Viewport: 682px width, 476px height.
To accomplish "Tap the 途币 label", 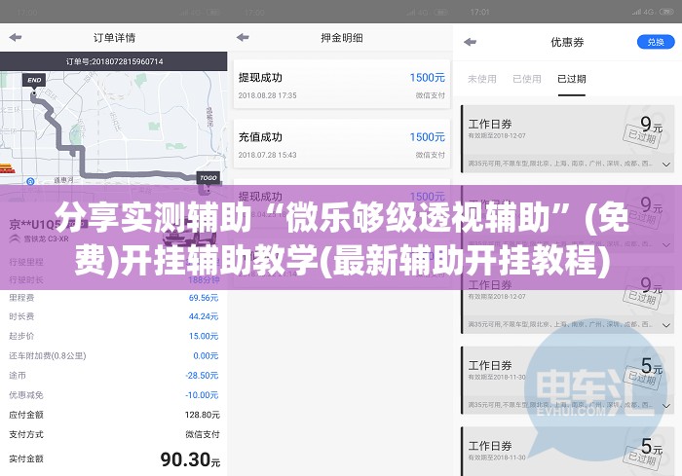I will [18, 375].
